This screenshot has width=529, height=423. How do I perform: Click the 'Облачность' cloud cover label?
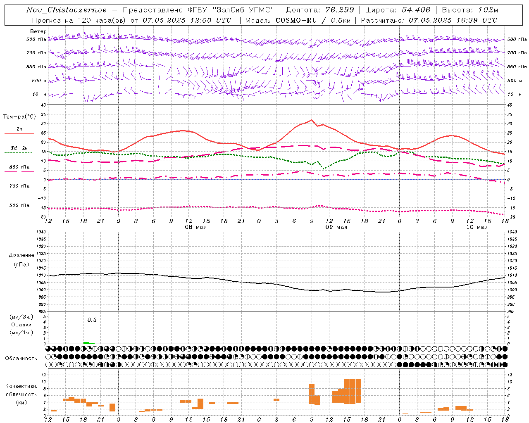coord(21,359)
